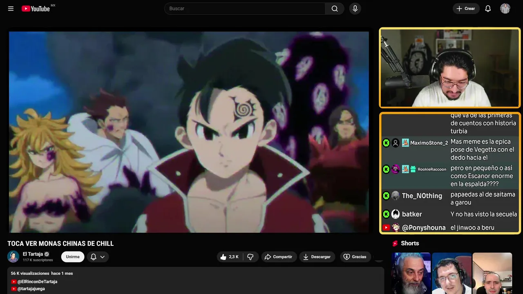Open the @tartajajuega link
The width and height of the screenshot is (523, 294).
pos(31,289)
